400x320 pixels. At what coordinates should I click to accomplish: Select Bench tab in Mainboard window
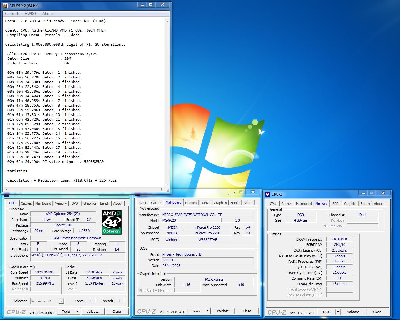tap(235, 203)
